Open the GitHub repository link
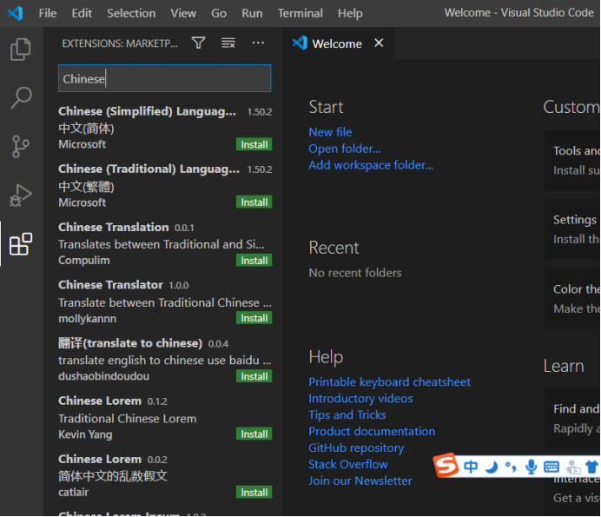Screen dimensions: 601x517 click(x=356, y=448)
